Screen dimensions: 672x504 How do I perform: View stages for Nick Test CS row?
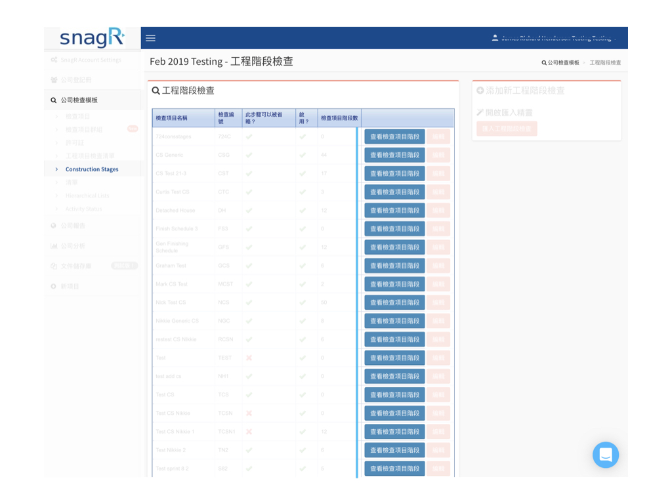tap(394, 303)
